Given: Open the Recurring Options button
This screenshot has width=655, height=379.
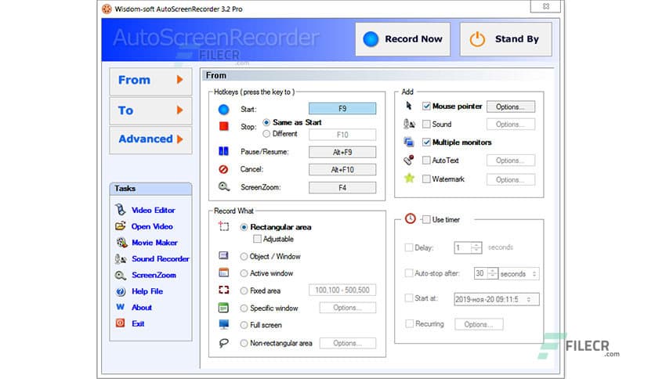Looking at the screenshot, I should point(479,324).
